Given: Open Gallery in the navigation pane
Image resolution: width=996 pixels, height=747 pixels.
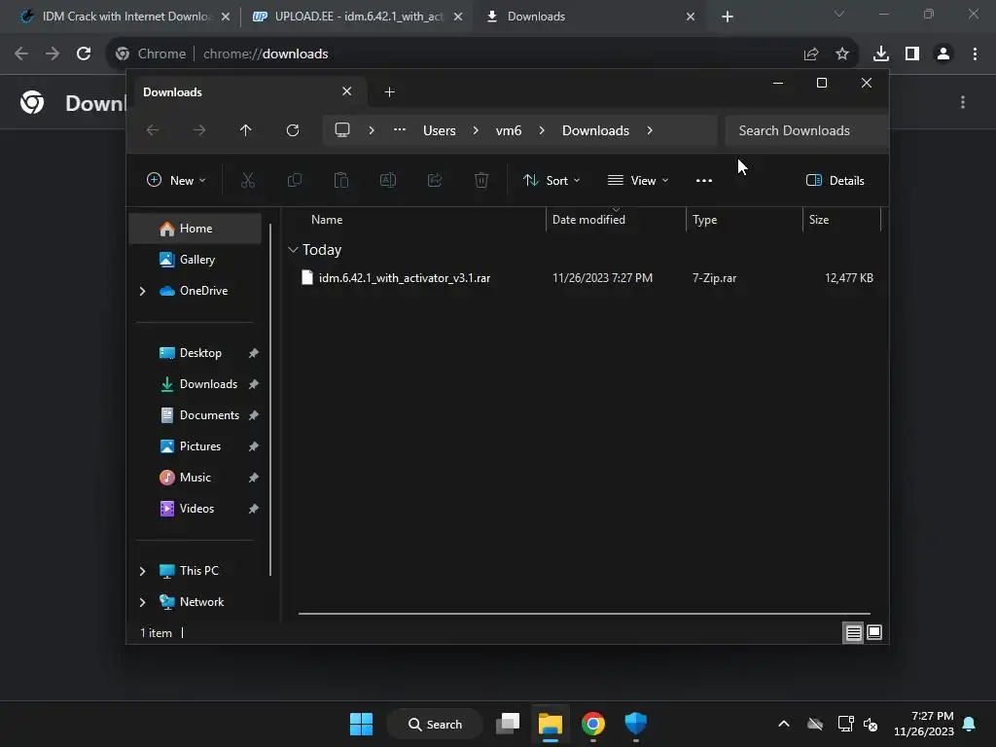Looking at the screenshot, I should coord(196,260).
